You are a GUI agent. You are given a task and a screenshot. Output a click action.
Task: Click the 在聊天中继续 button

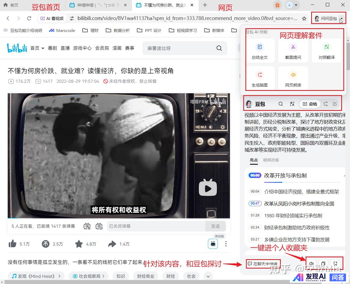coord(263,263)
